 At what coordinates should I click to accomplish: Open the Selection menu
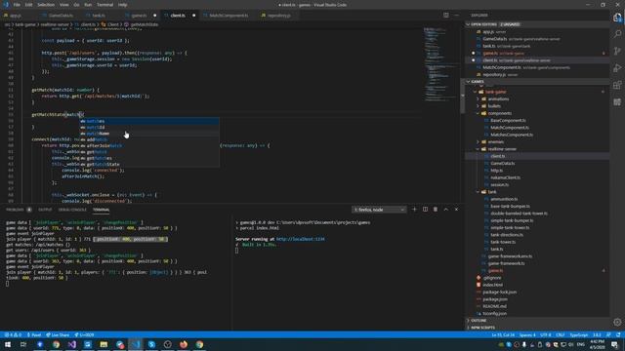tap(46, 5)
